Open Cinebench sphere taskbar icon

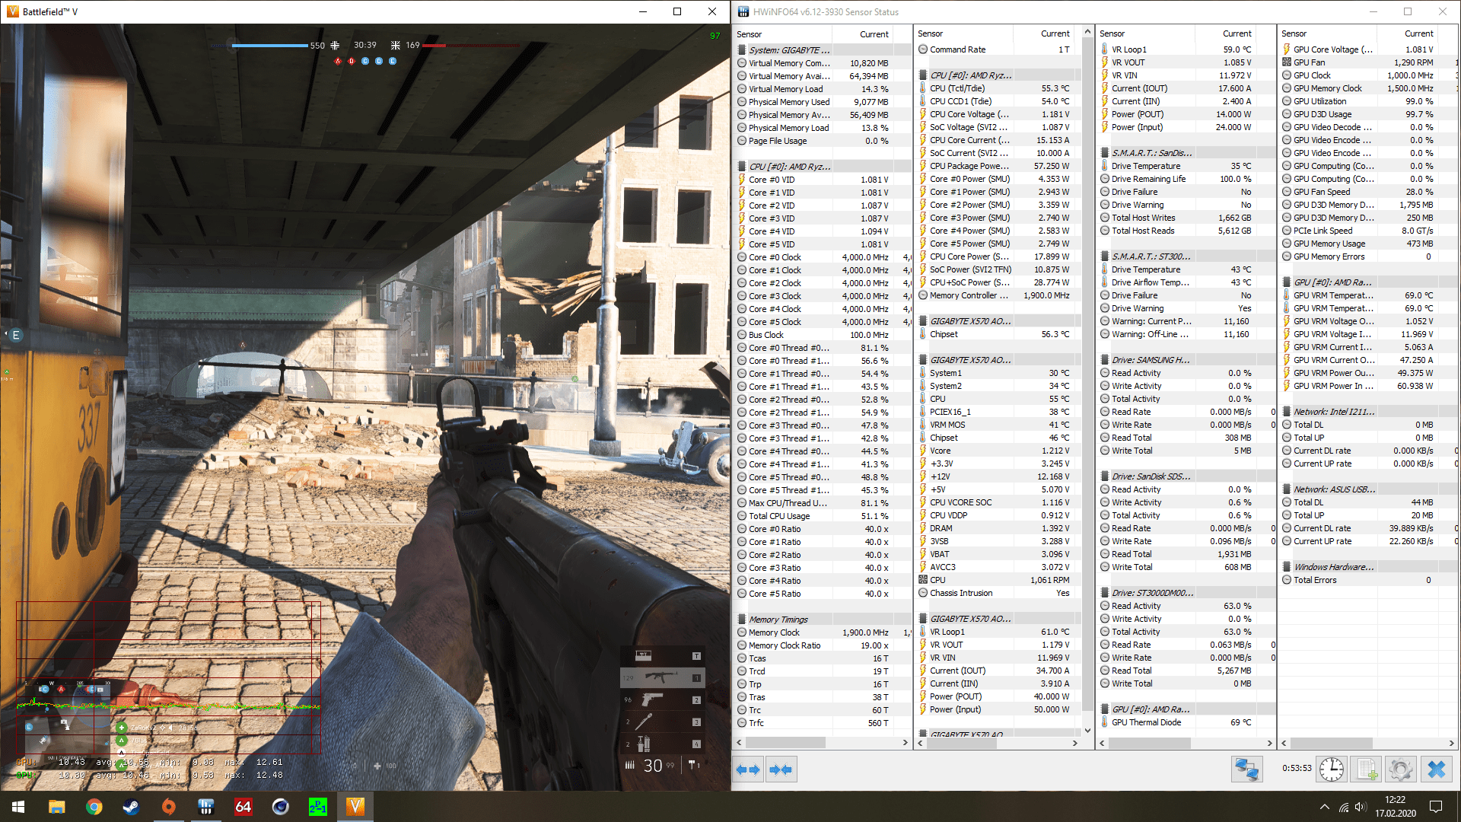(x=280, y=807)
